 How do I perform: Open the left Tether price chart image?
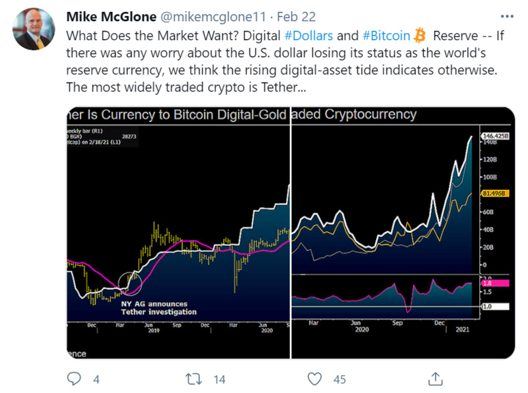tap(178, 232)
